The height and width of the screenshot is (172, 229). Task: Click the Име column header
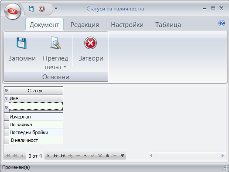coord(36,98)
